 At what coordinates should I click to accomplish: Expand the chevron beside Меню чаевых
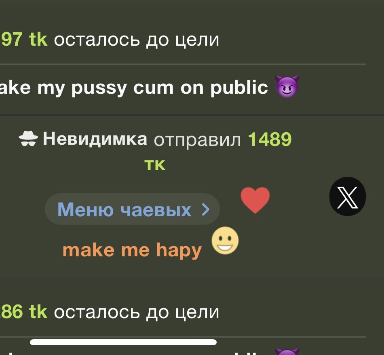coord(206,210)
